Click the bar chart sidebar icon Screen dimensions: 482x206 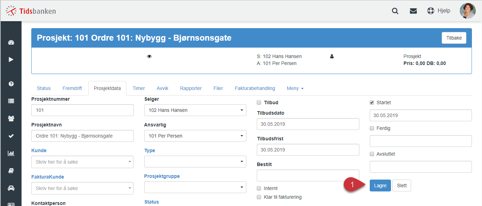[x=11, y=153]
